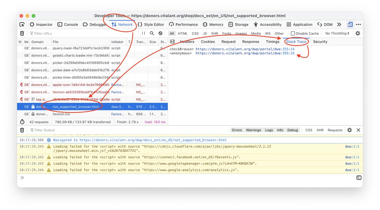Sort by the Initiator column header
The width and height of the screenshot is (380, 210).
click(x=118, y=42)
